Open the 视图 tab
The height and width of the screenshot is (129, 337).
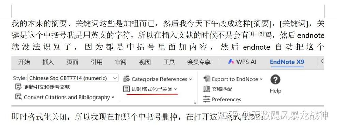click(x=144, y=62)
